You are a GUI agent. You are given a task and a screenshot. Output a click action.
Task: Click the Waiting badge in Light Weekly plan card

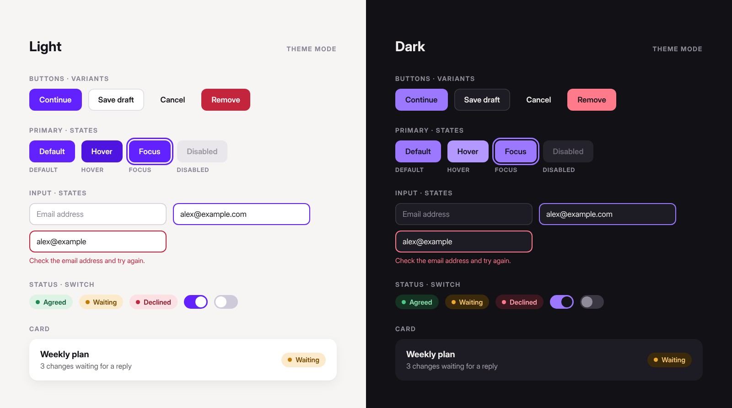[x=303, y=360]
